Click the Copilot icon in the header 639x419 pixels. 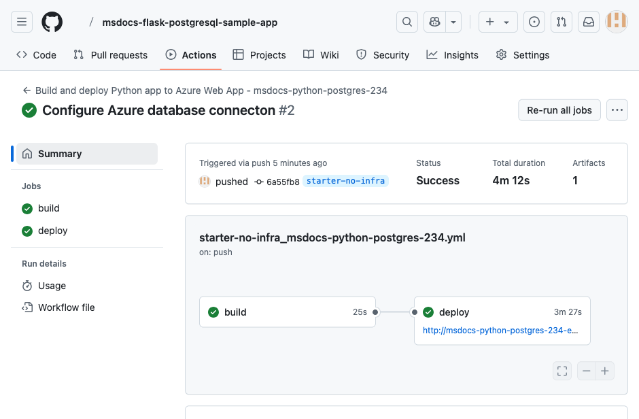point(434,21)
